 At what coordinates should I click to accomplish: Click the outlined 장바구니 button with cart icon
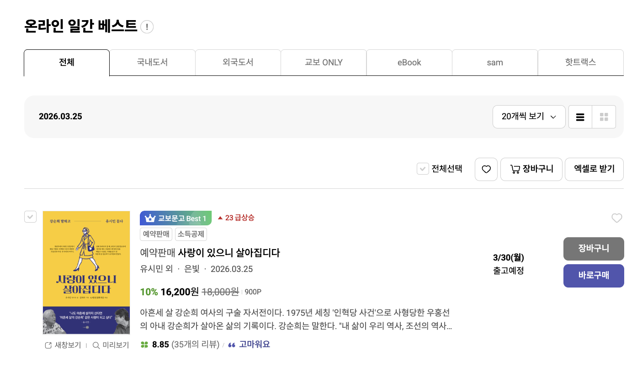click(x=531, y=169)
